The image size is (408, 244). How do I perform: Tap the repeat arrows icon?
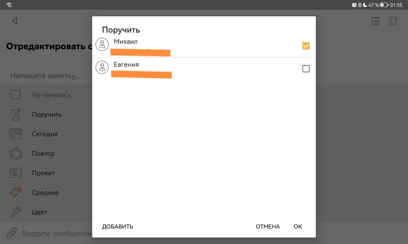(16, 154)
